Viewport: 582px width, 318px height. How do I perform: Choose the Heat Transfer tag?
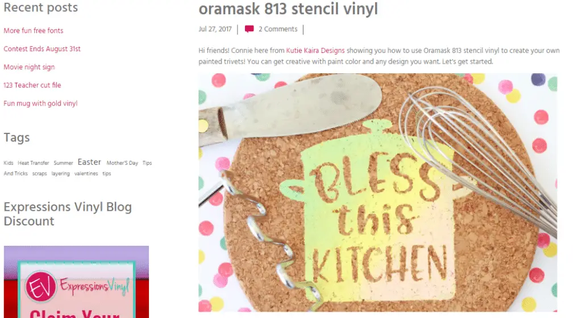(x=34, y=163)
